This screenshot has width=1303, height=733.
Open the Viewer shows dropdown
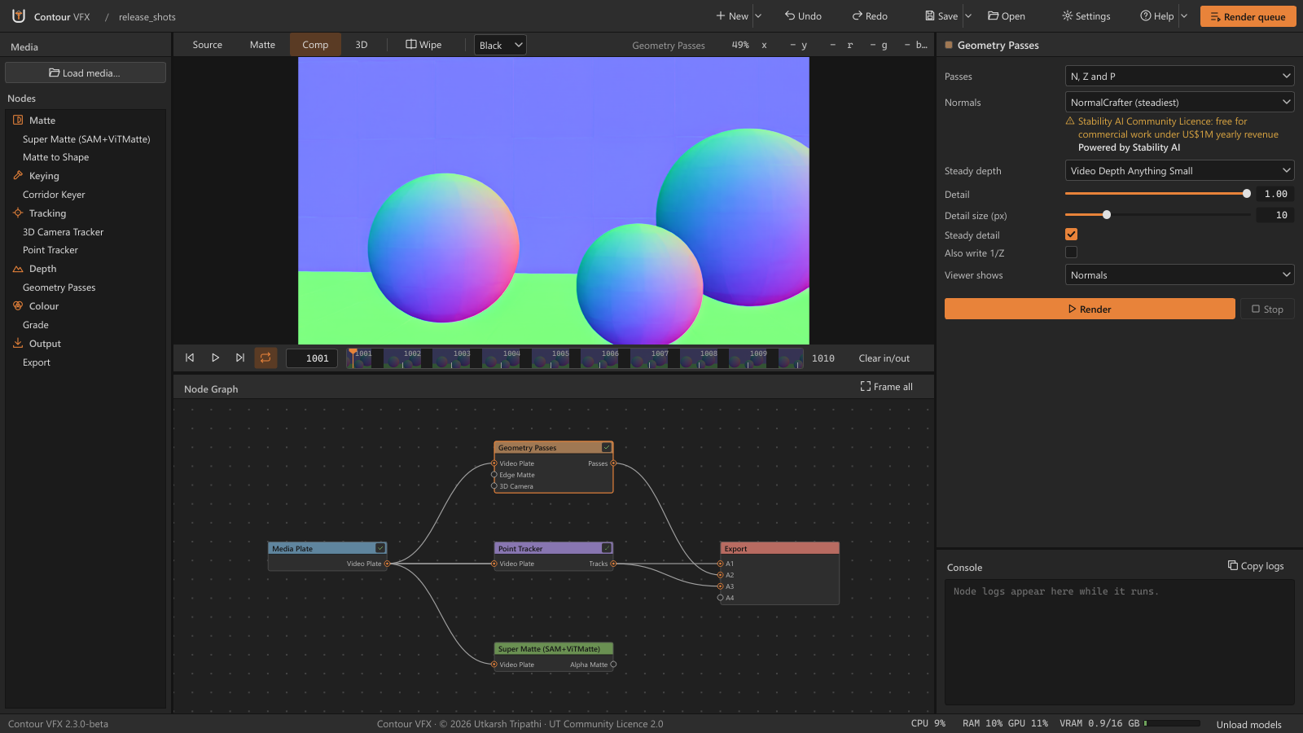click(x=1179, y=274)
